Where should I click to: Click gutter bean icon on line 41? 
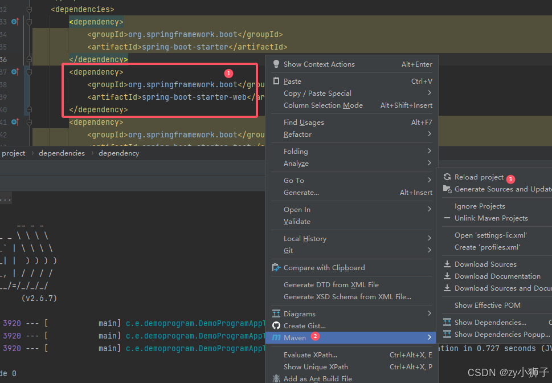[15, 122]
